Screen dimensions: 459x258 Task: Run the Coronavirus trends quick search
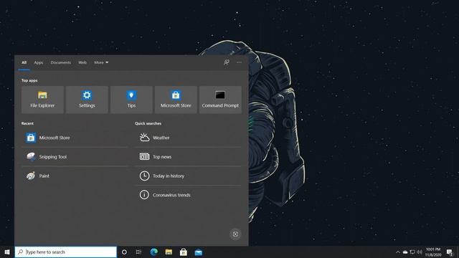click(x=188, y=195)
